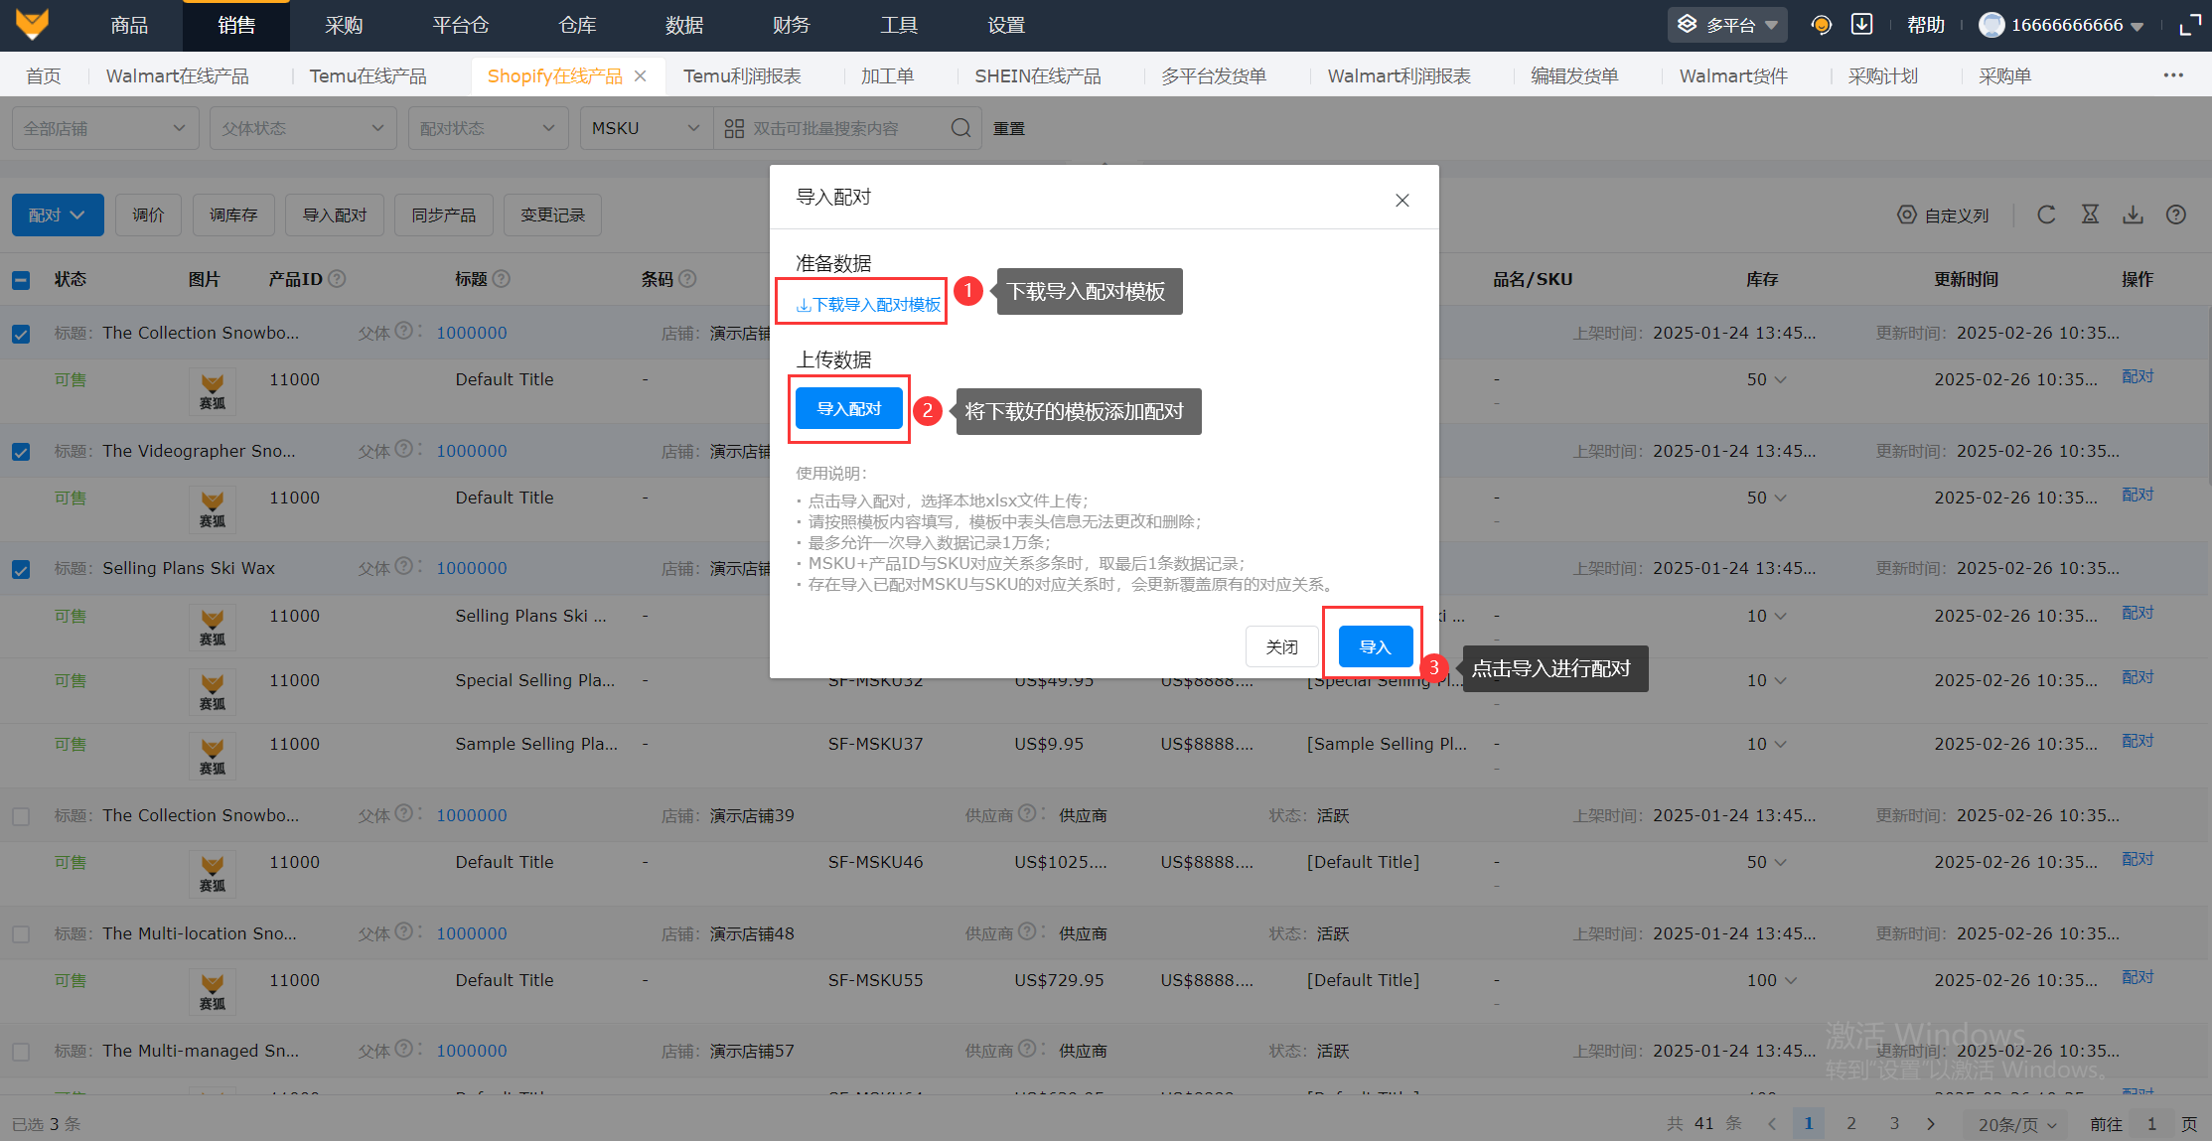Click the hourglass task icon in the toolbar
2212x1141 pixels.
click(2090, 214)
